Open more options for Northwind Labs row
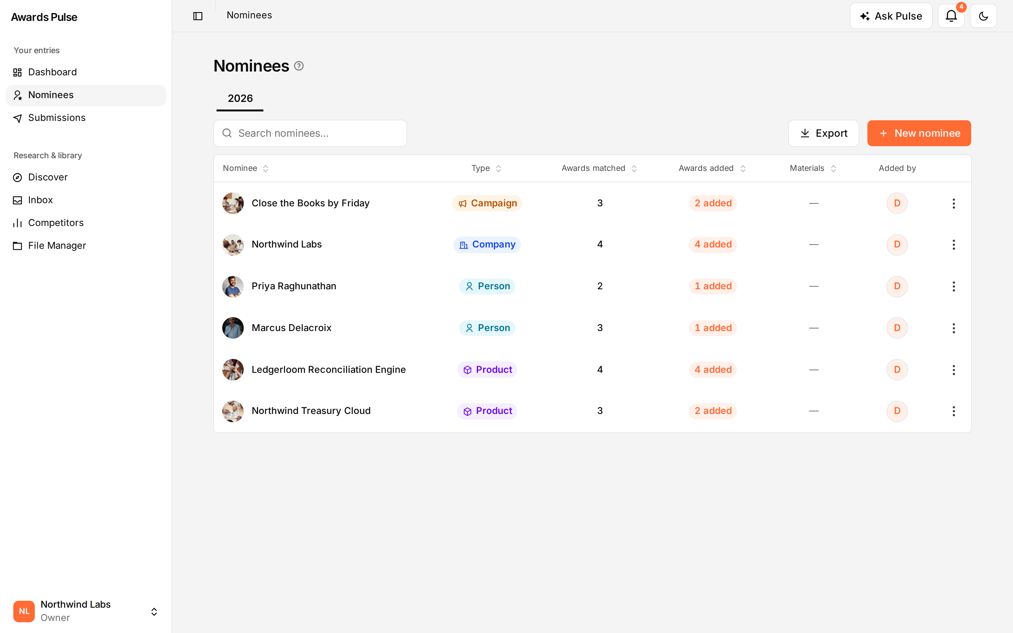1013x633 pixels. [x=953, y=244]
